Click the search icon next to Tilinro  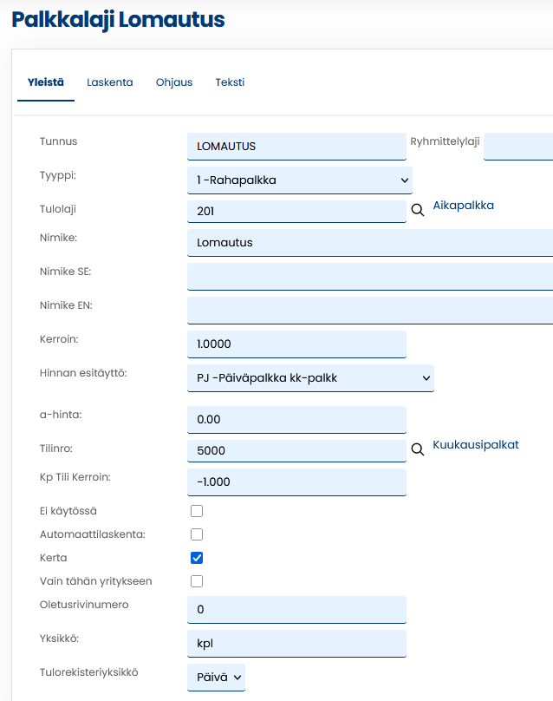tap(417, 449)
